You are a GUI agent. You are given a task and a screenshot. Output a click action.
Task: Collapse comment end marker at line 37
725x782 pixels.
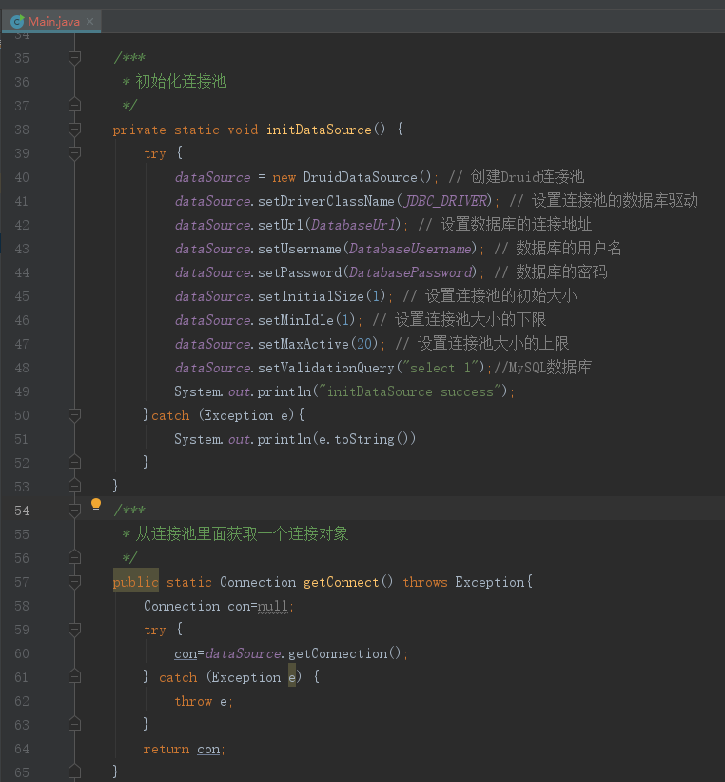[74, 105]
